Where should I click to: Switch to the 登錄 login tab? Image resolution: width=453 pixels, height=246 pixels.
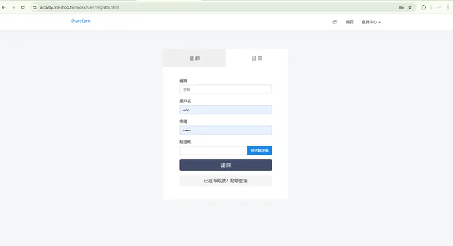point(195,58)
